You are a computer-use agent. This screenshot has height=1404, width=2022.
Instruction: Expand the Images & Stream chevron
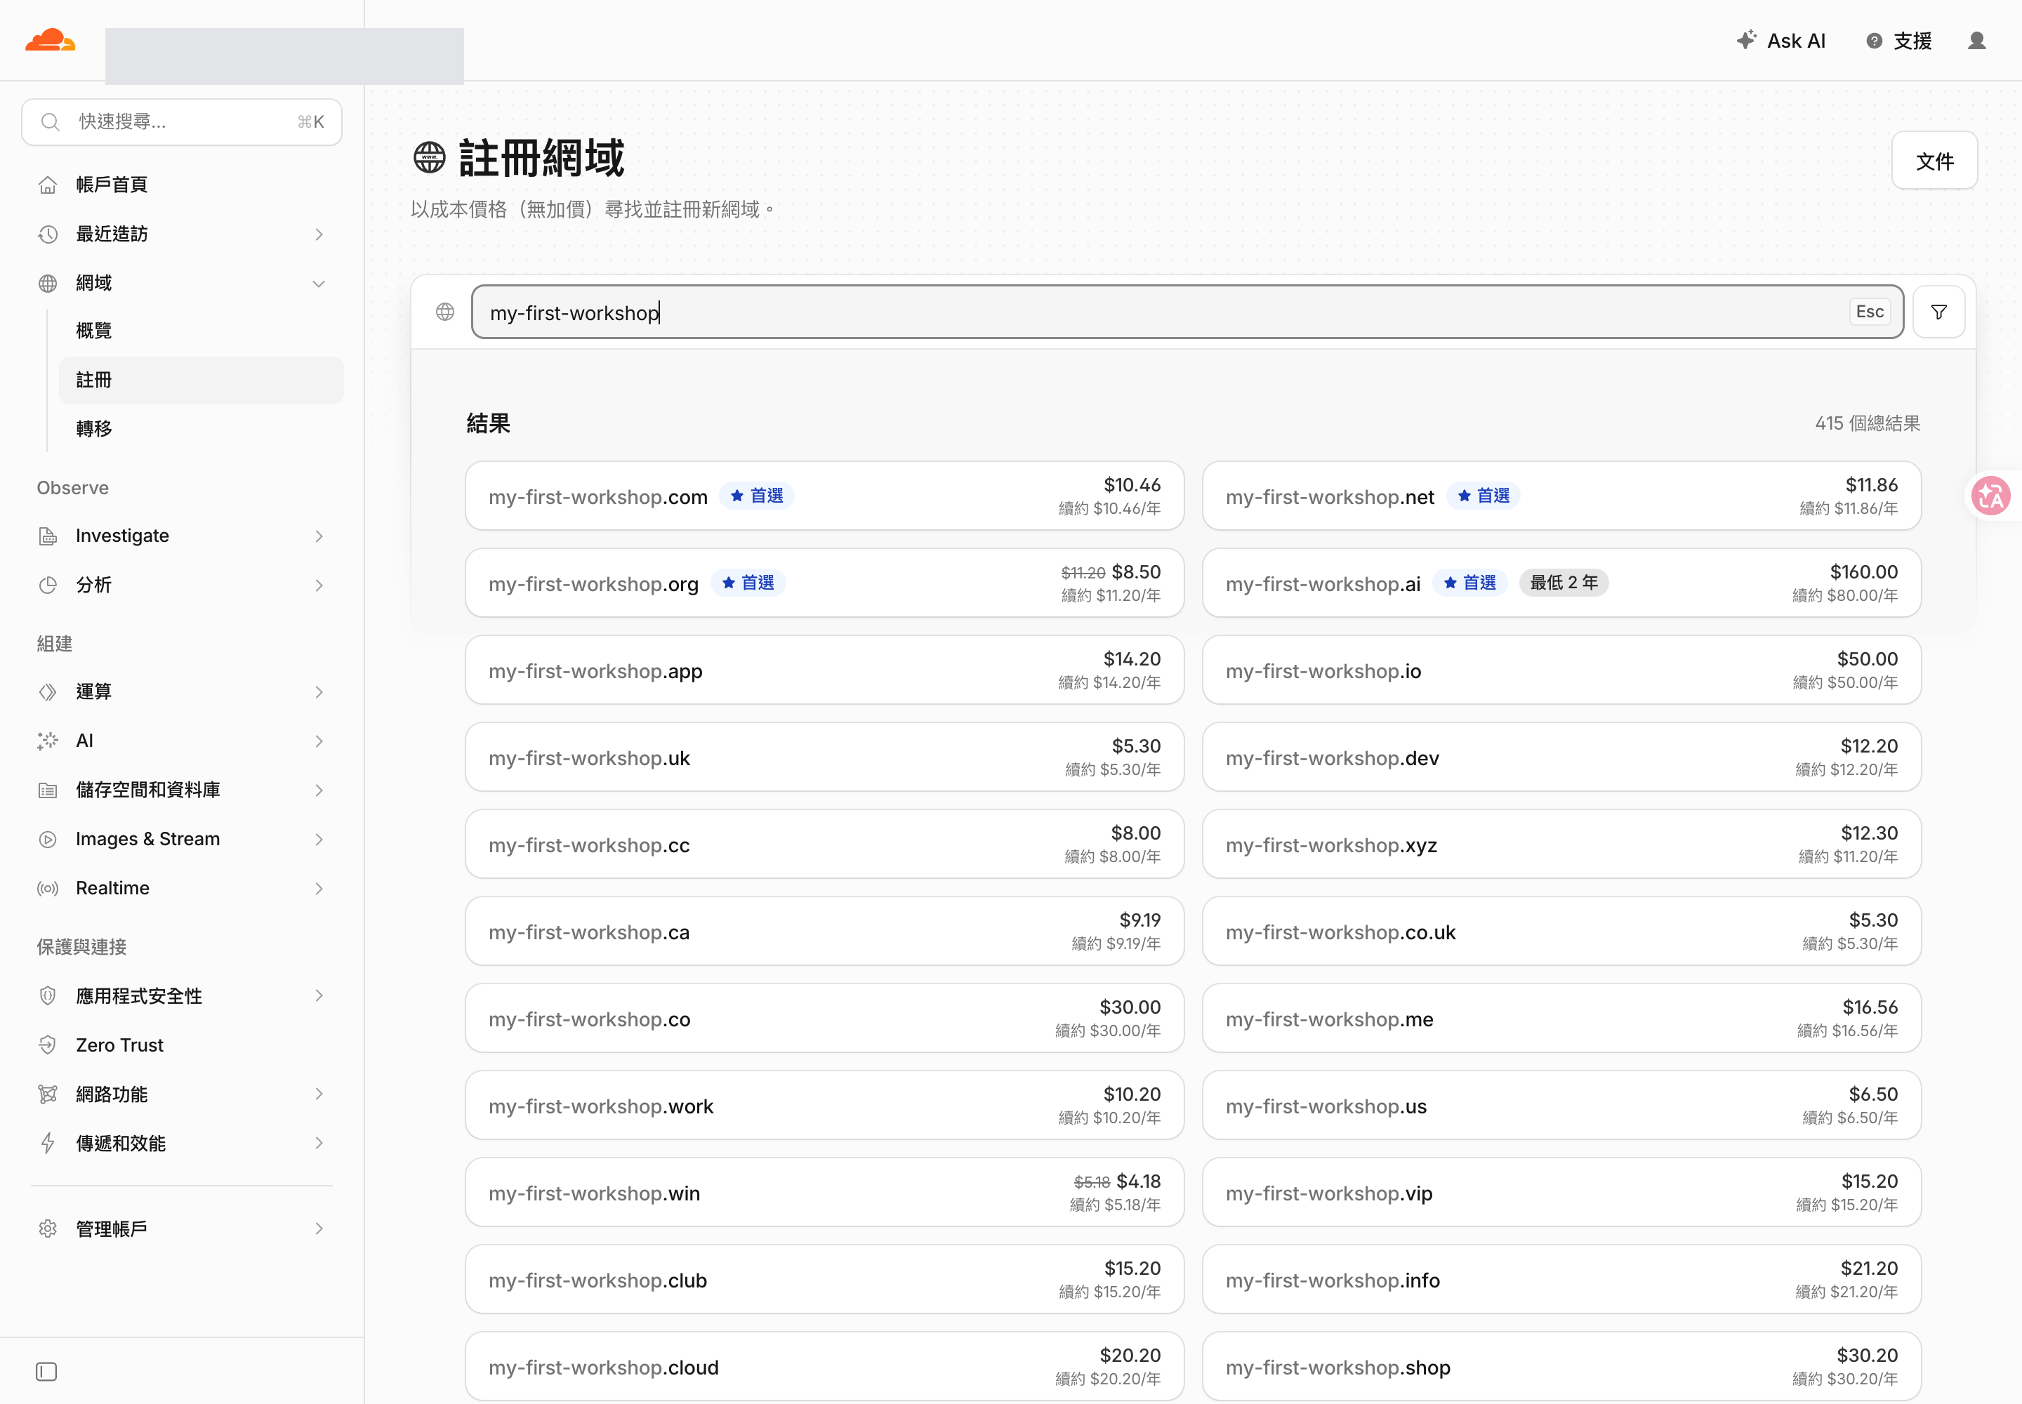(x=319, y=839)
